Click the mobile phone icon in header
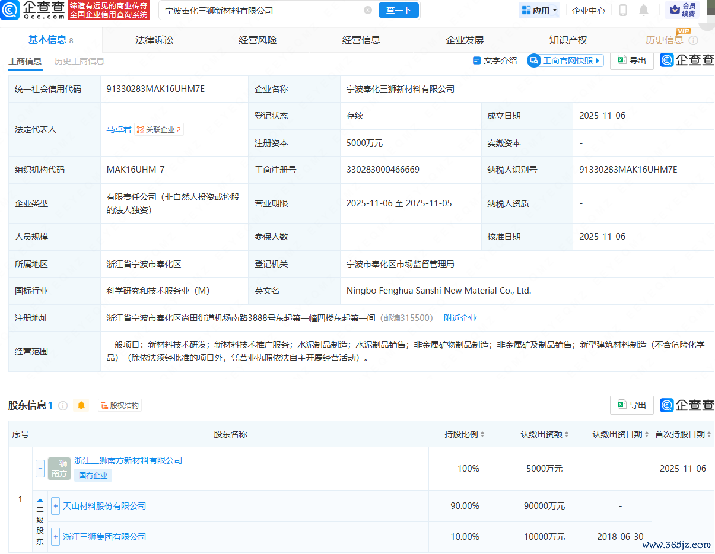Screen dimensions: 715x554 (623, 10)
